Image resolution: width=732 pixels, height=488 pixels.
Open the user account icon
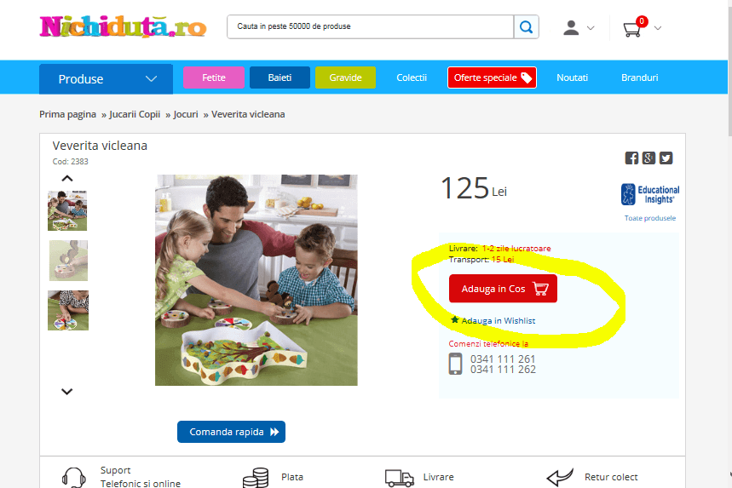pyautogui.click(x=570, y=27)
